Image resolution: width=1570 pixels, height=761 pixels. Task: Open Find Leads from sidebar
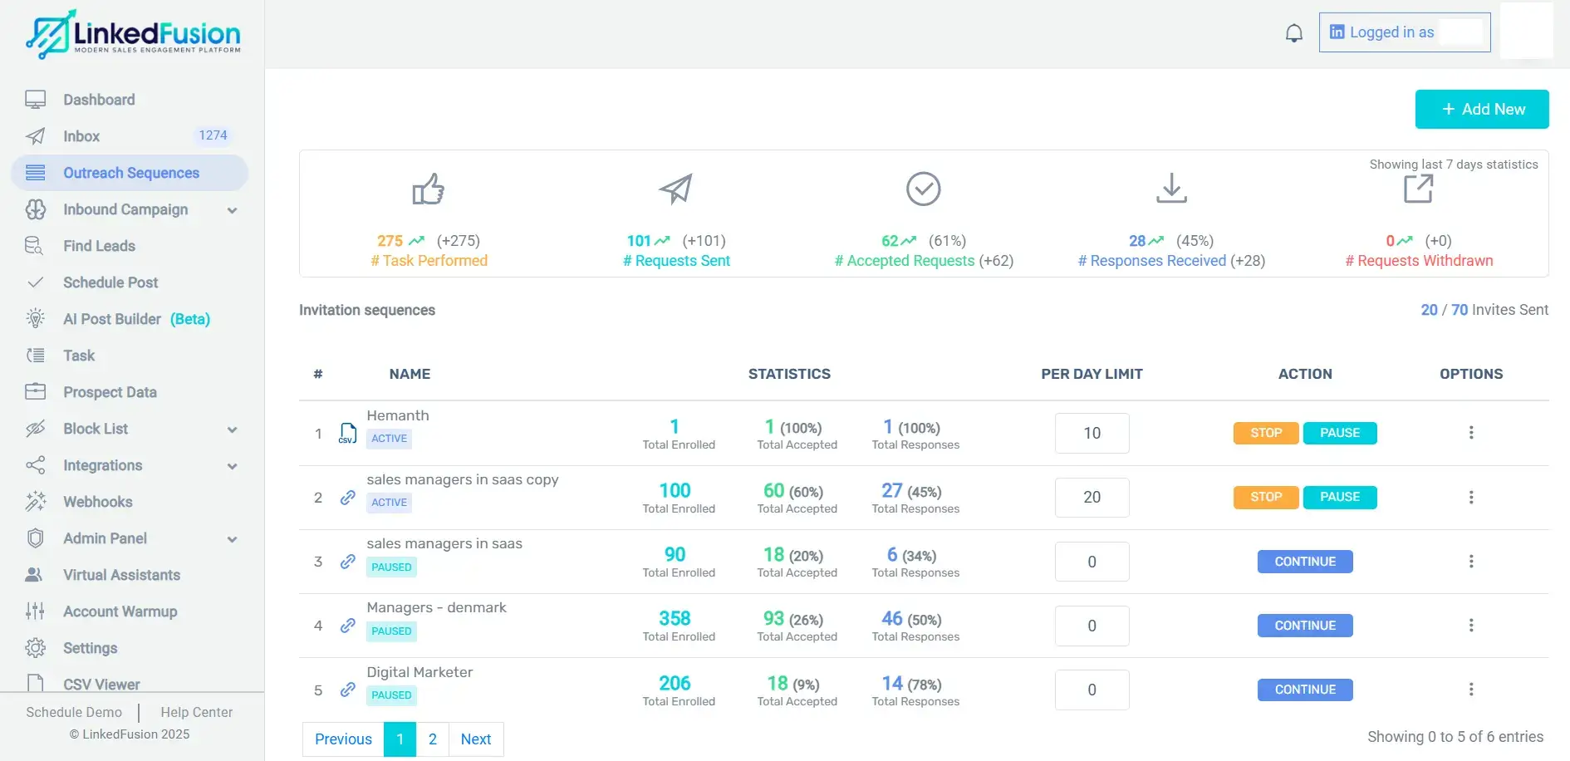point(130,246)
